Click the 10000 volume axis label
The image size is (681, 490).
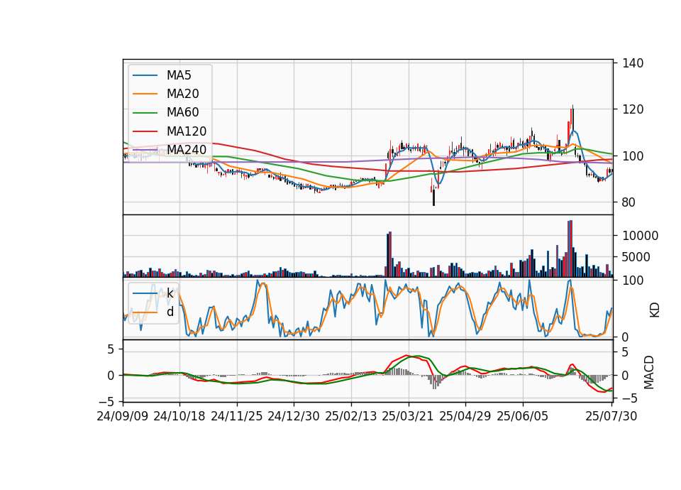click(x=640, y=236)
